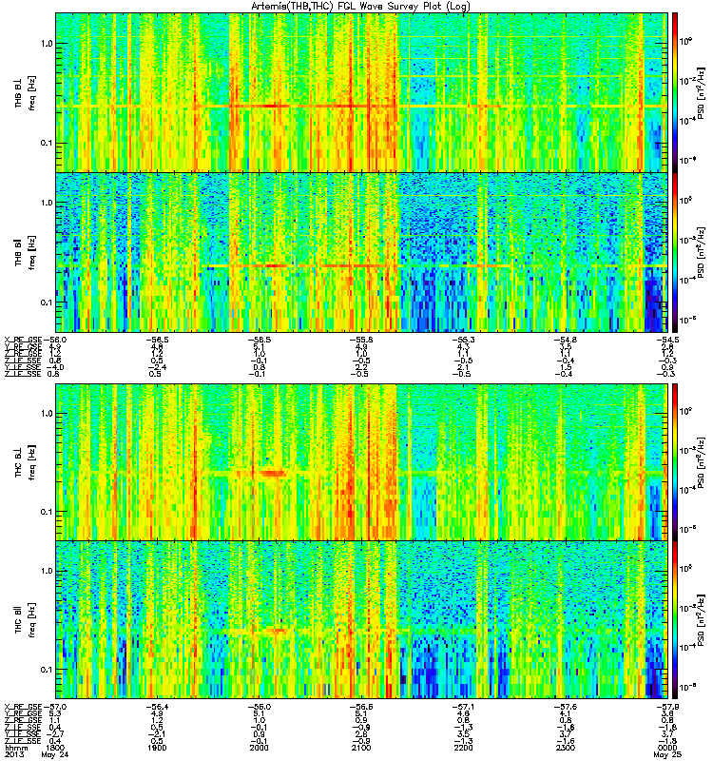This screenshot has height=761, width=713.
Task: Click the "May 25" date label
Action: [x=667, y=755]
